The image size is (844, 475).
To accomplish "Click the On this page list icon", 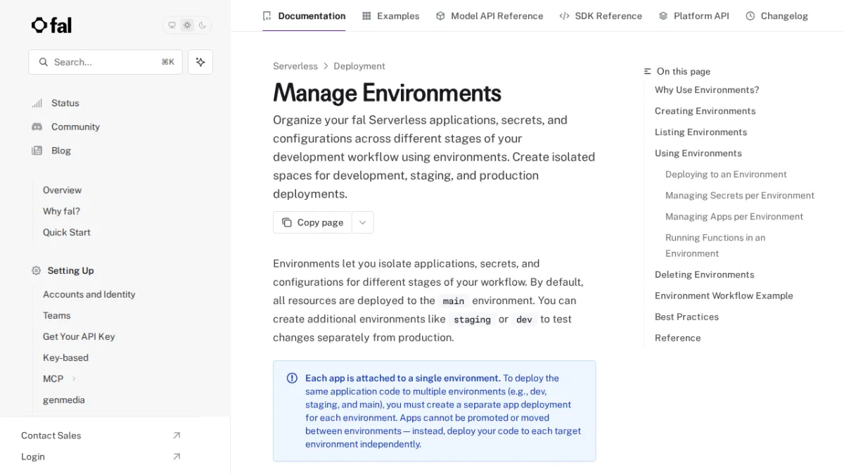I will click(x=648, y=72).
